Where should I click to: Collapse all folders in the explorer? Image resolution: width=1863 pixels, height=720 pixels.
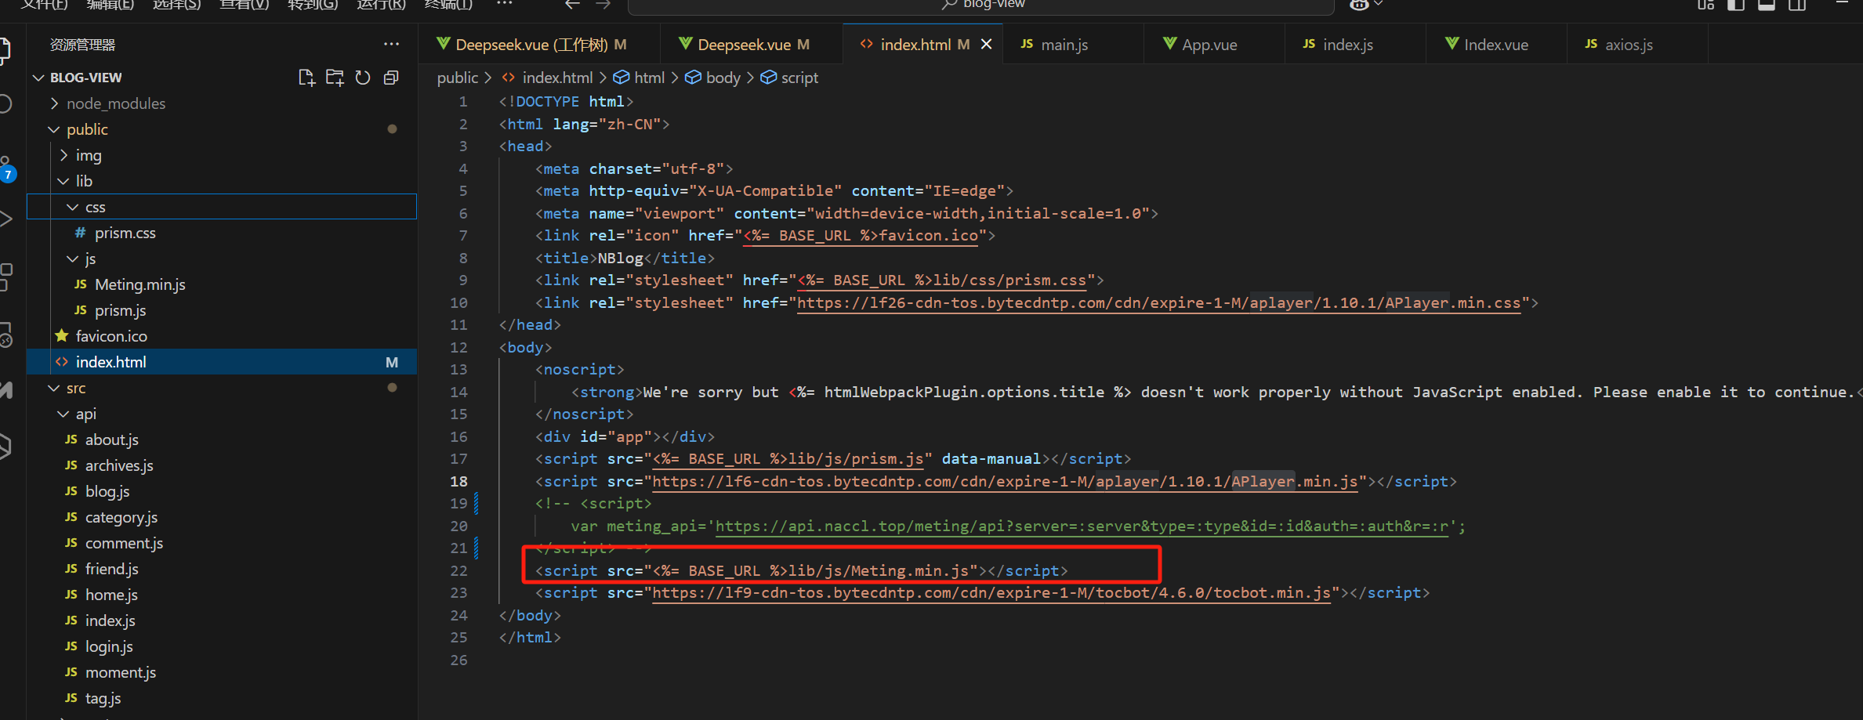pos(391,78)
